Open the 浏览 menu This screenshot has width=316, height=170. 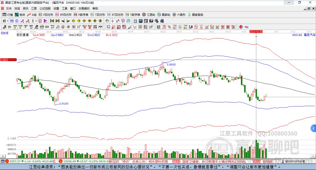pos(17,8)
